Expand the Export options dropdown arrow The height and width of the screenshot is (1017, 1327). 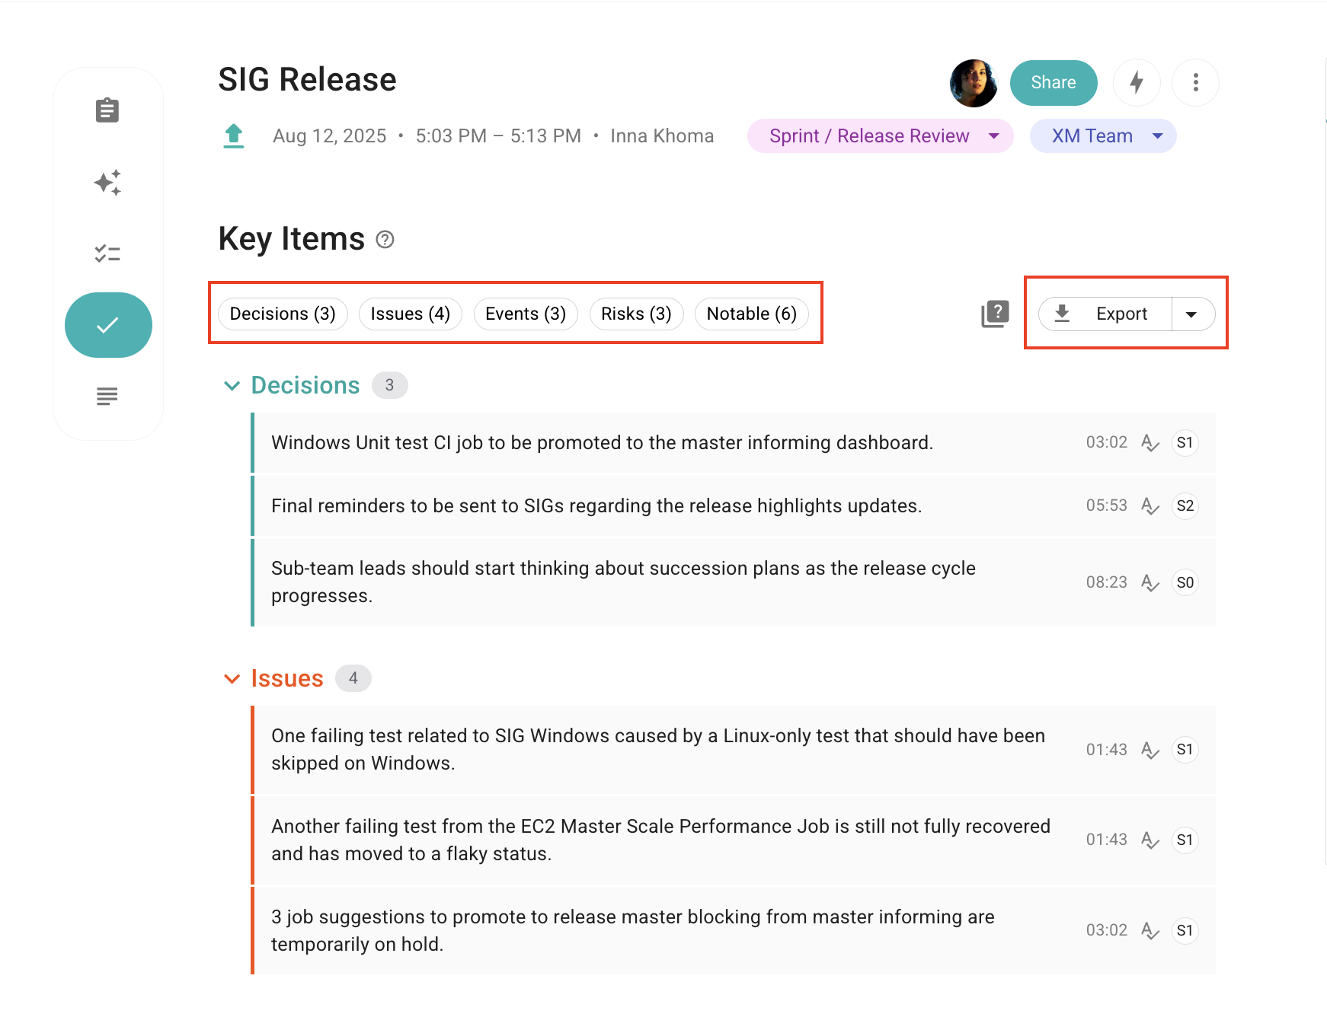1191,314
